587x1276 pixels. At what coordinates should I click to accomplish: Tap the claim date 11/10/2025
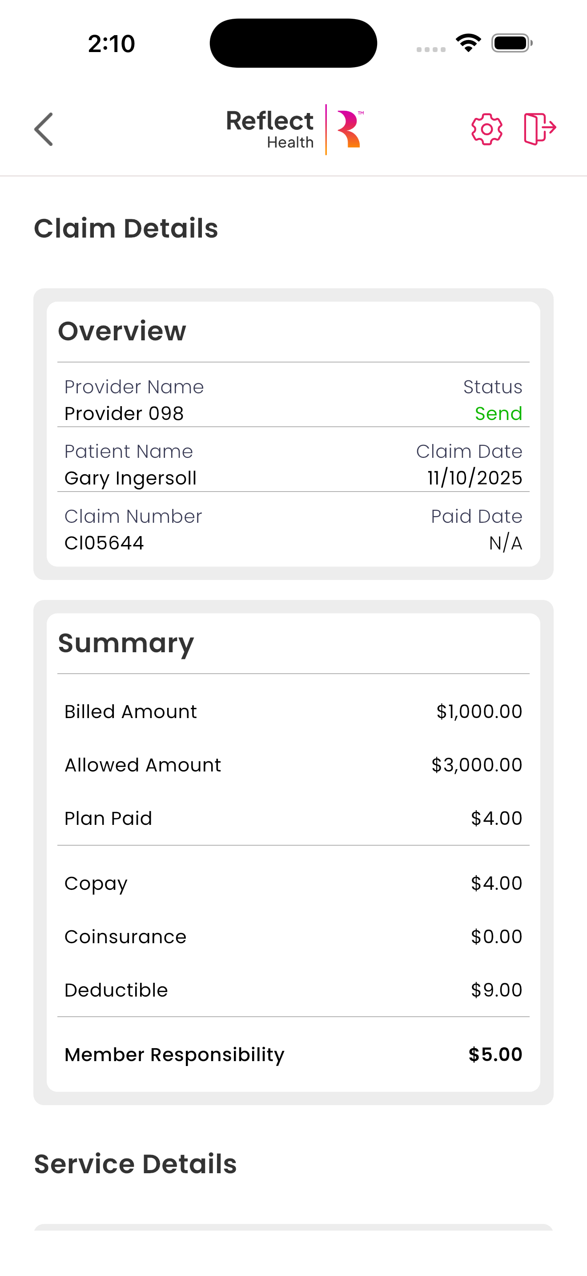(474, 478)
